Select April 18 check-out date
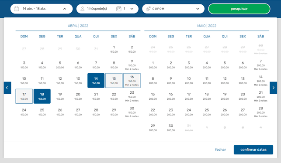281x163 pixels. (x=42, y=96)
